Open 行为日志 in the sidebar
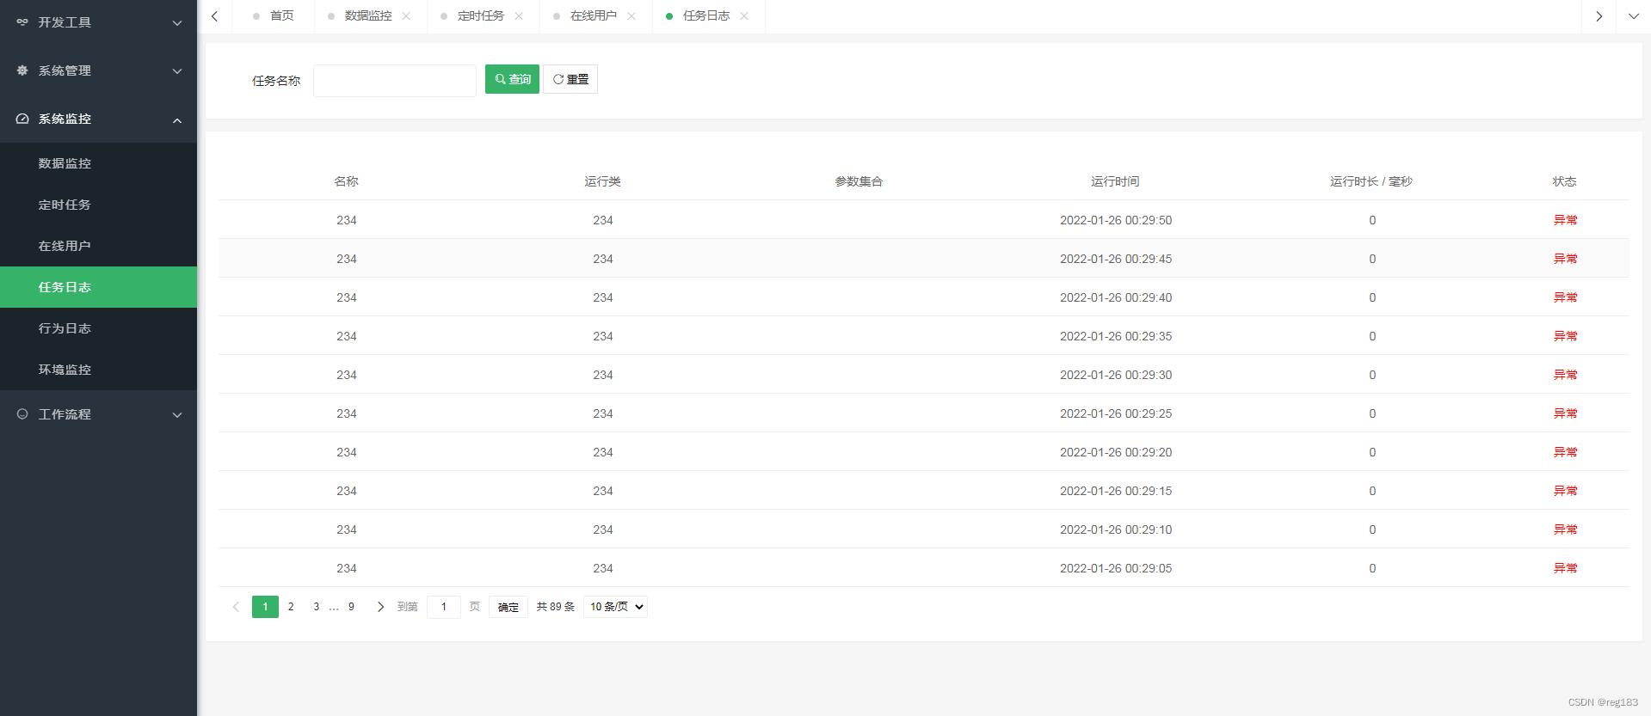The width and height of the screenshot is (1651, 716). point(99,328)
